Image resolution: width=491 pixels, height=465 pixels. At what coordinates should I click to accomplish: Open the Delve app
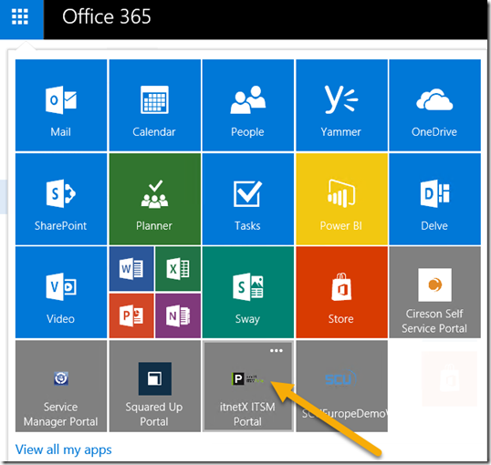coord(435,199)
